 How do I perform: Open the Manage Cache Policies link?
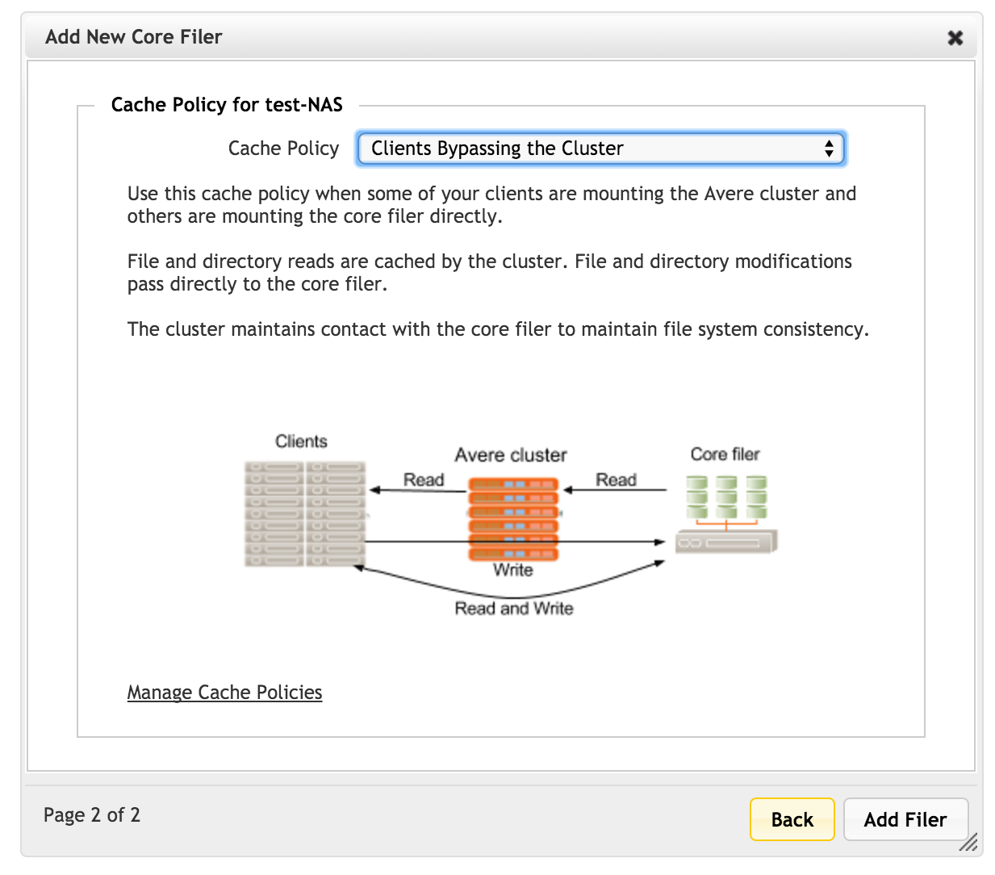[224, 693]
